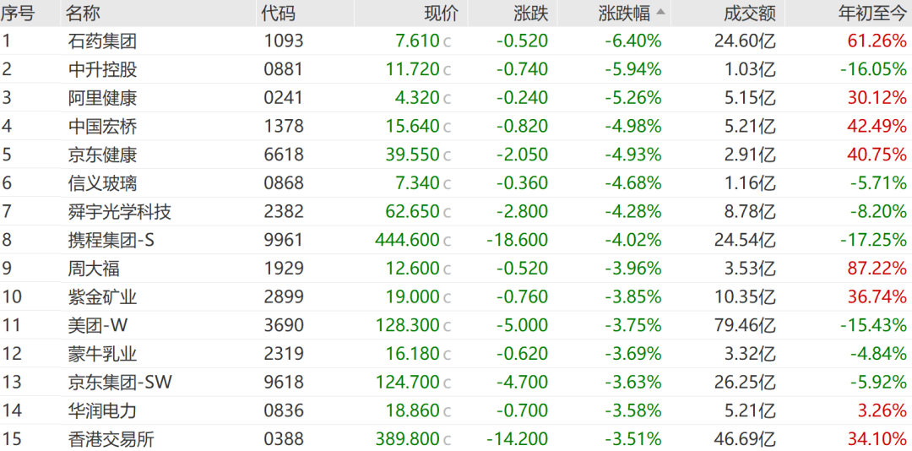Image resolution: width=912 pixels, height=451 pixels.
Task: Click the c marker next to price 389.800
Action: [448, 440]
